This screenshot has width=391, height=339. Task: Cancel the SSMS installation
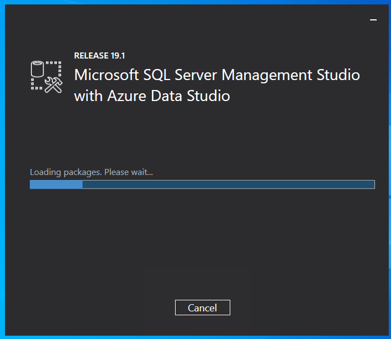click(203, 308)
